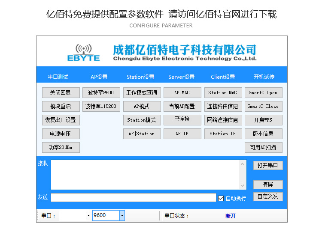This screenshot has width=322, height=232.
Task: Click the receive area scrollbar down arrow
Action: 242,186
